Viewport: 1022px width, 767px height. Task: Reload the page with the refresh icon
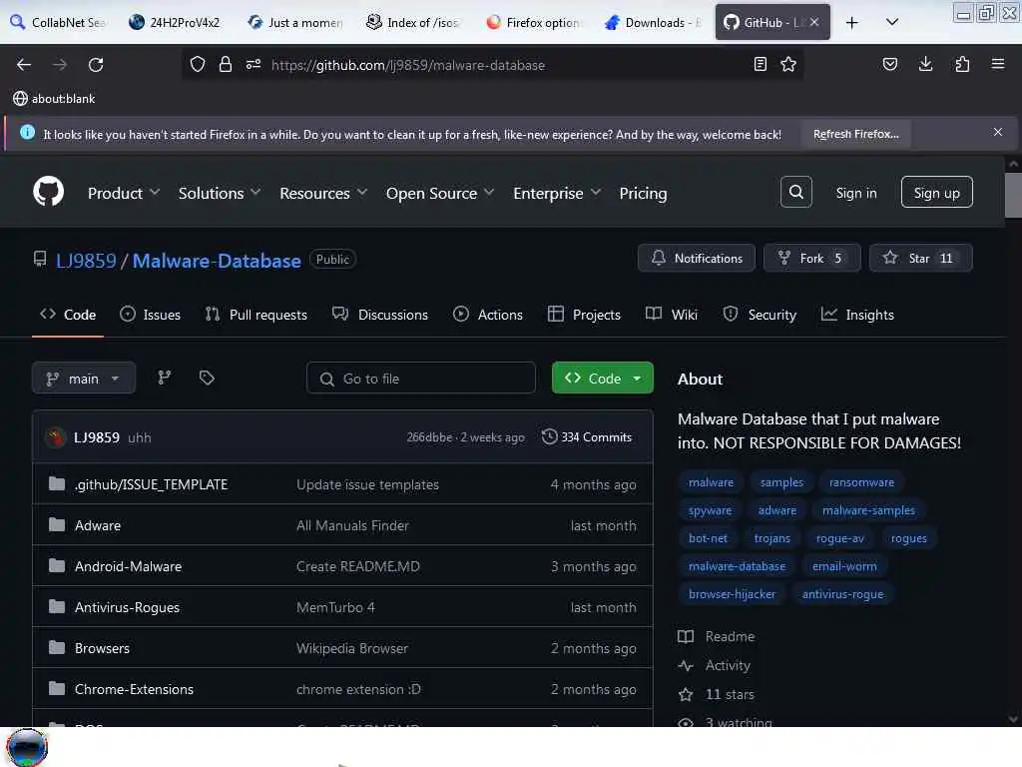[x=96, y=65]
